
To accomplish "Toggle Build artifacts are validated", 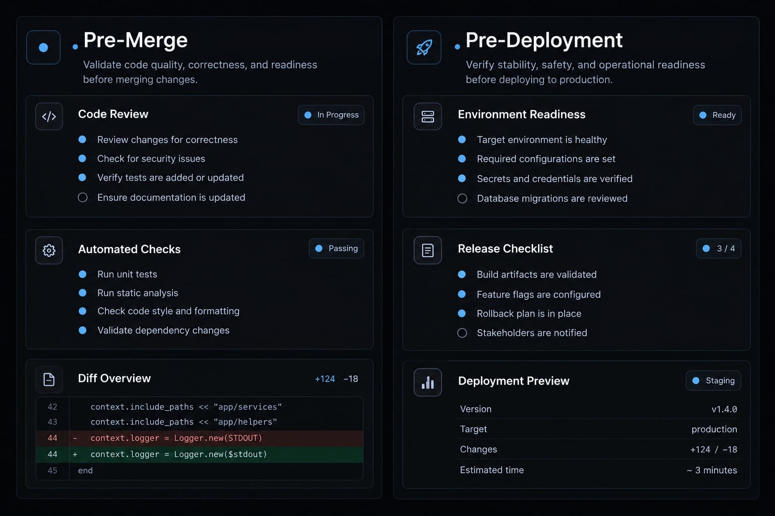I will 462,275.
